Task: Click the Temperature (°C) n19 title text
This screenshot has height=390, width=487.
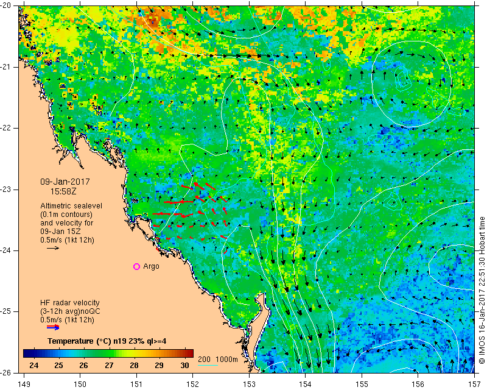Action: coord(107,341)
